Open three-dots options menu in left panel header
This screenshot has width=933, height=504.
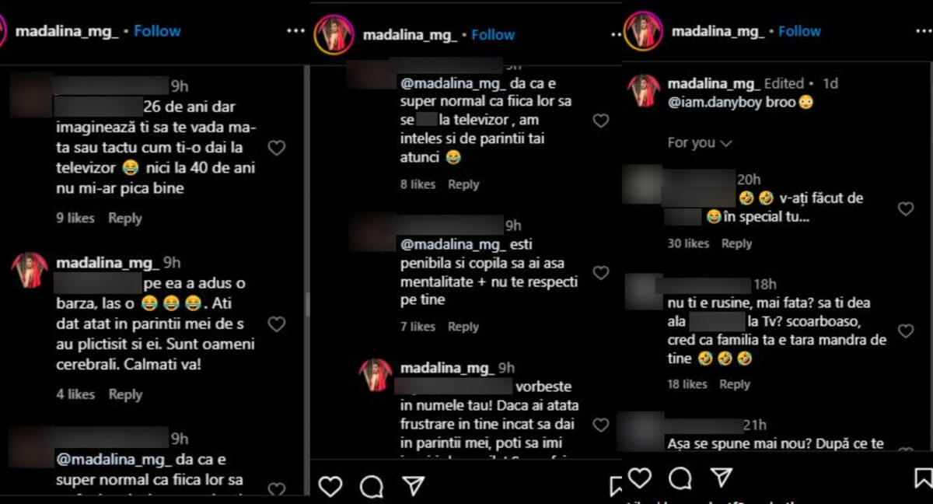point(296,31)
